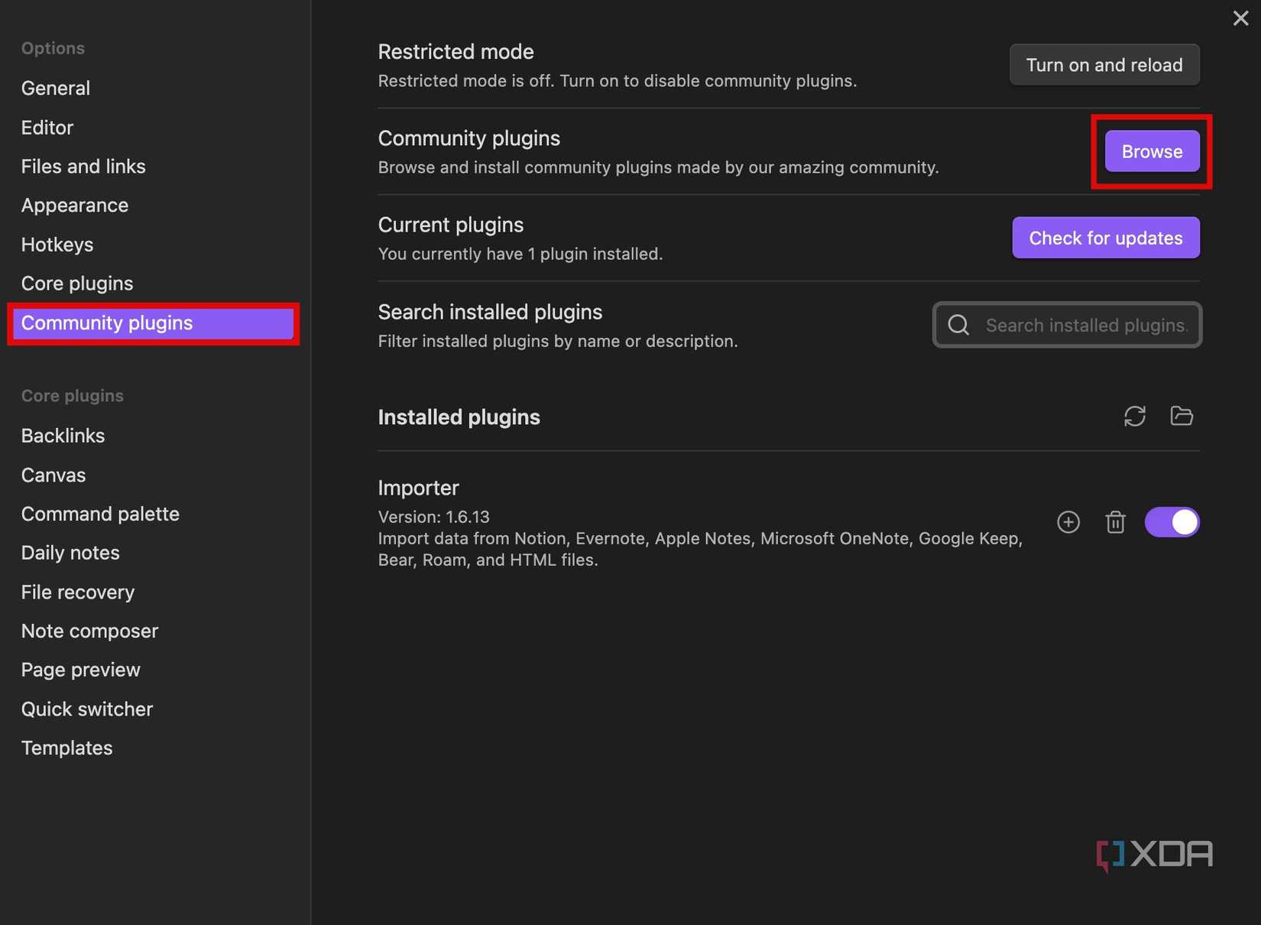
Task: Uninstall Importer via trash icon
Action: click(1115, 522)
